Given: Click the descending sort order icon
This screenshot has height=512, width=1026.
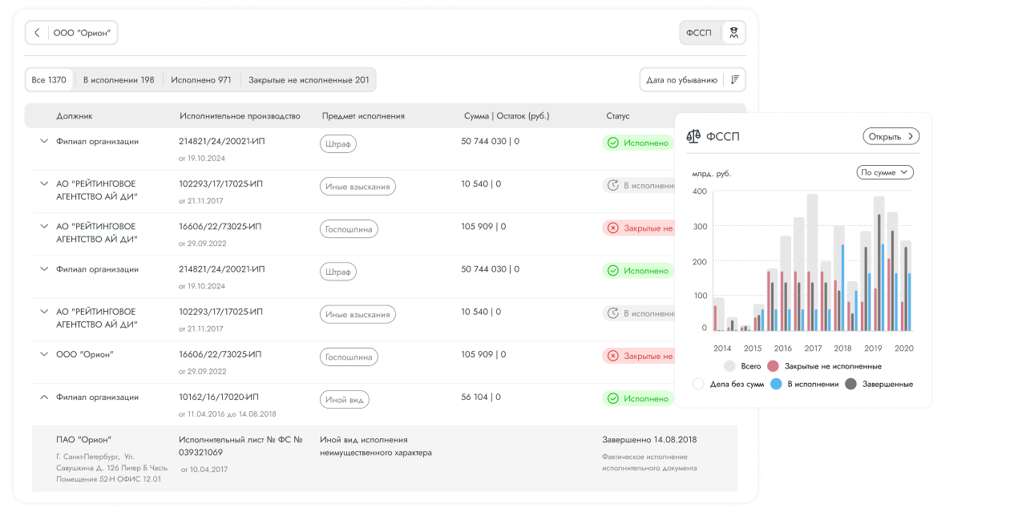Looking at the screenshot, I should pos(734,80).
